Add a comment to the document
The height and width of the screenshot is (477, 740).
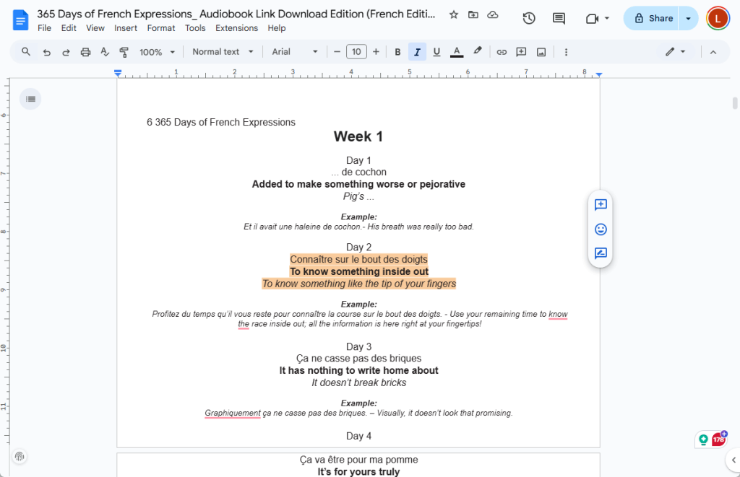pos(601,205)
